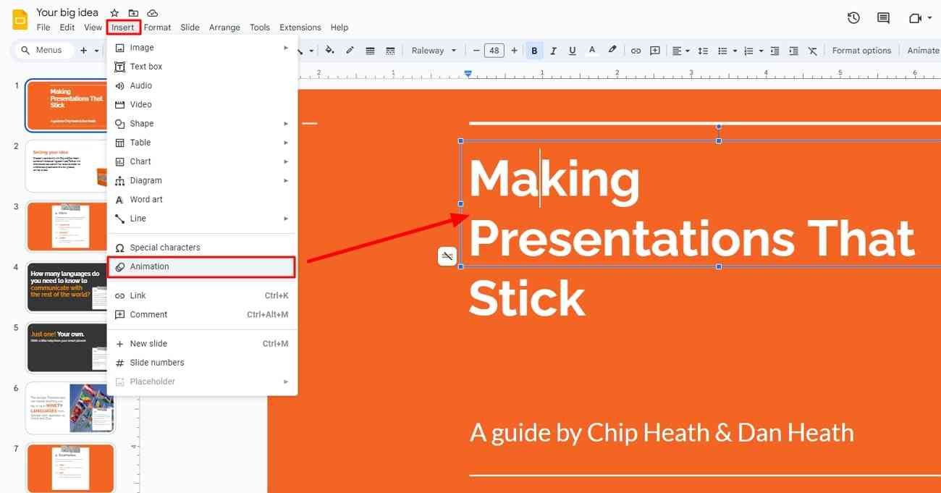Open the bulleted list options dropdown
Screen dimensions: 941x493
click(733, 51)
